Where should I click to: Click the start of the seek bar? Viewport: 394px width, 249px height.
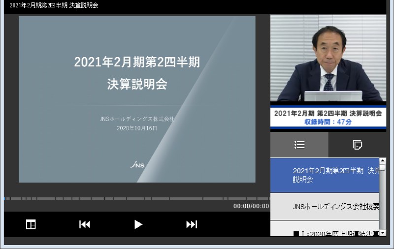[x=5, y=198]
